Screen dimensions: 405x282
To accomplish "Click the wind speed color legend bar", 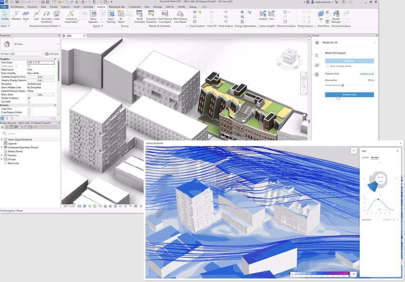I will [319, 273].
